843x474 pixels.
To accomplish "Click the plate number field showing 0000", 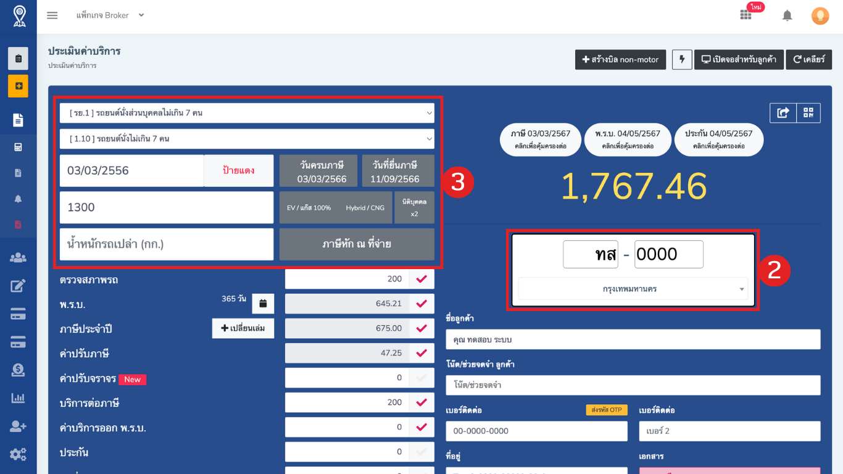I will [669, 254].
